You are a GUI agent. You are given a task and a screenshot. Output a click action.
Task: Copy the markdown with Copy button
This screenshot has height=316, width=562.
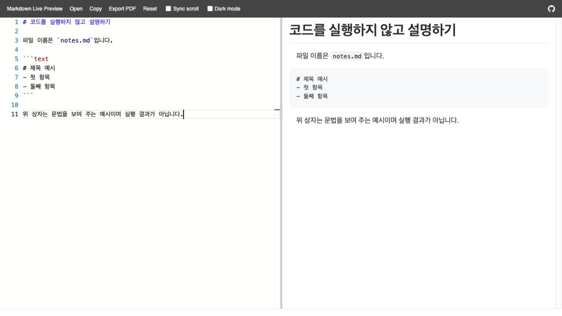pyautogui.click(x=95, y=9)
